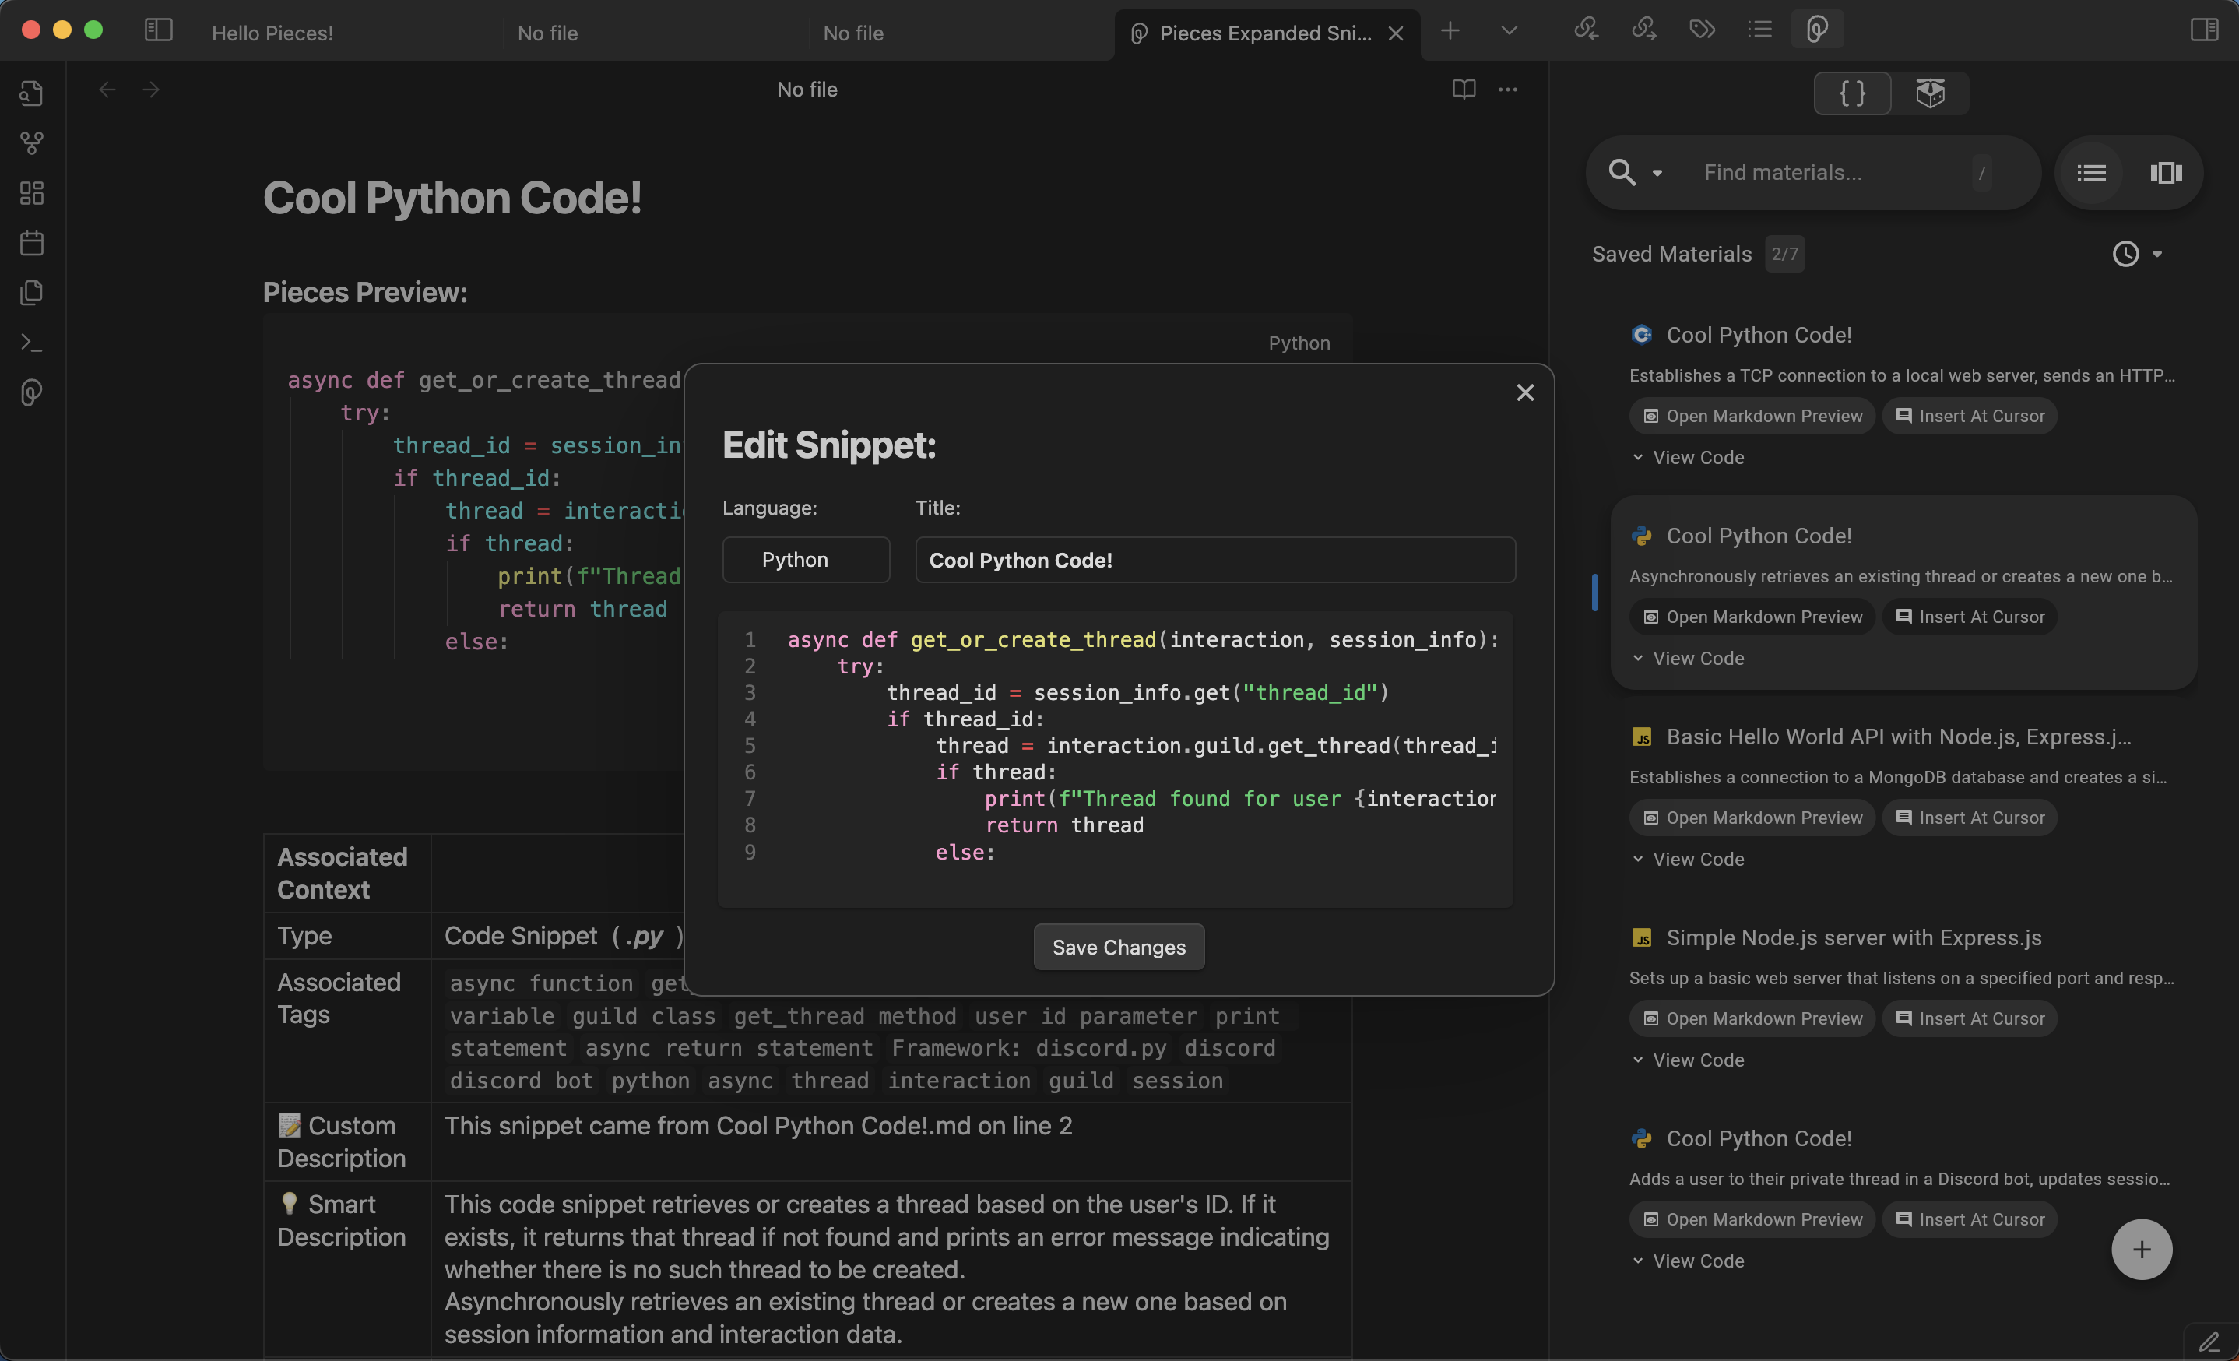Open the outgoing links icon
The width and height of the screenshot is (2239, 1361).
[x=1643, y=29]
